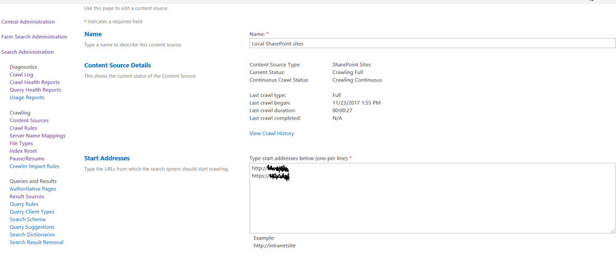616x256 pixels.
Task: View Crawl Health Reports
Action: pyautogui.click(x=35, y=82)
